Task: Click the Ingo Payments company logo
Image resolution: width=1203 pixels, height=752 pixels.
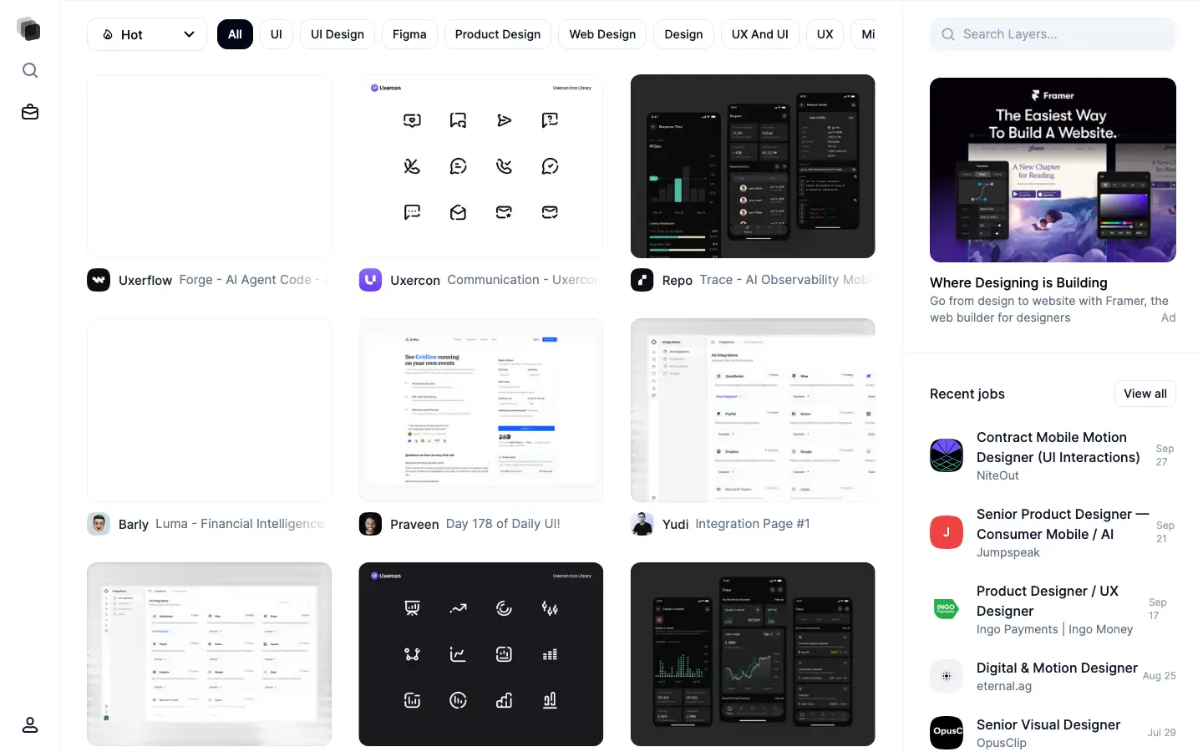Action: pyautogui.click(x=947, y=609)
